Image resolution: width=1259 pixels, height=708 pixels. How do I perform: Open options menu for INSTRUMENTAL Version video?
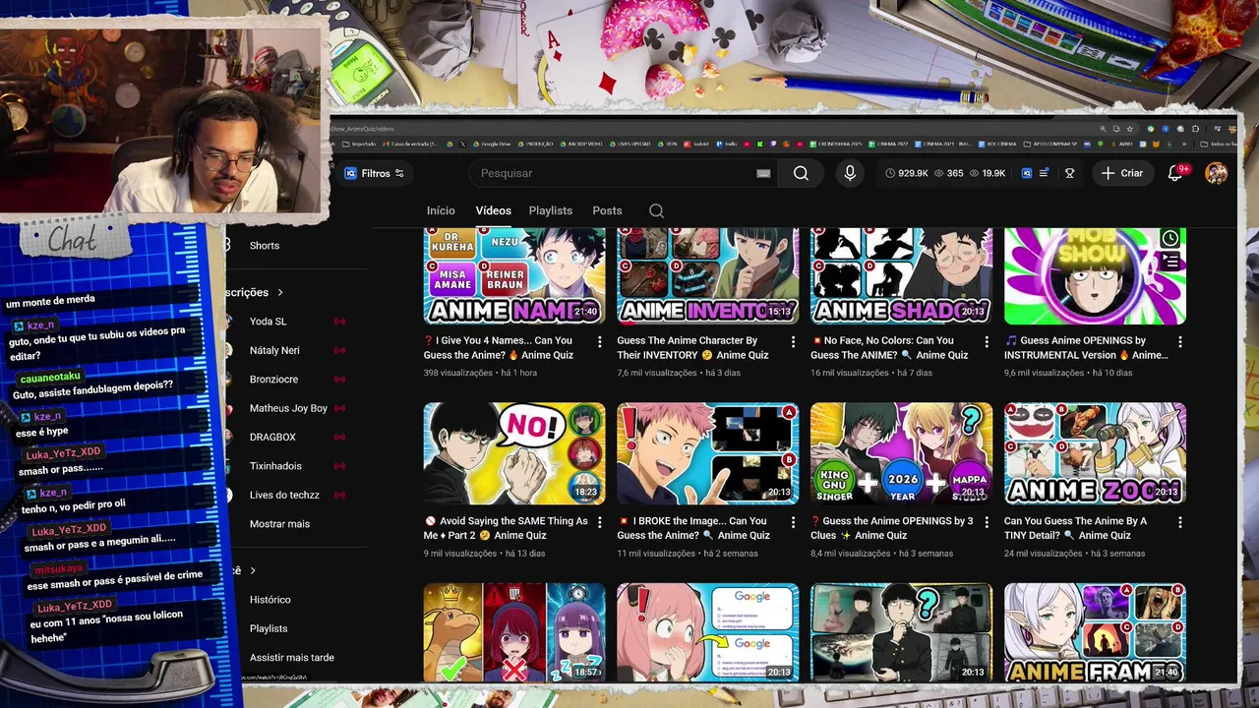click(x=1179, y=341)
